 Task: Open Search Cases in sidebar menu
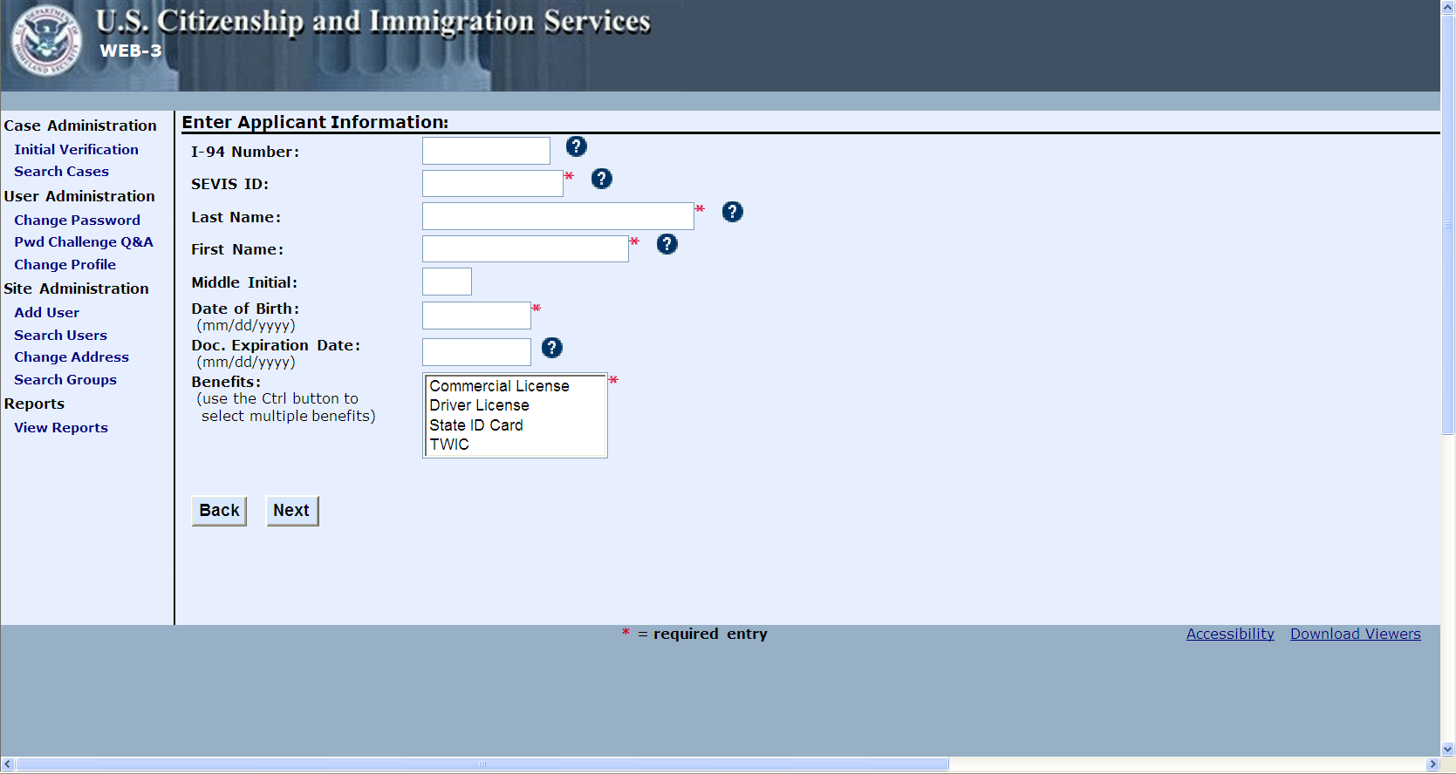pyautogui.click(x=61, y=172)
